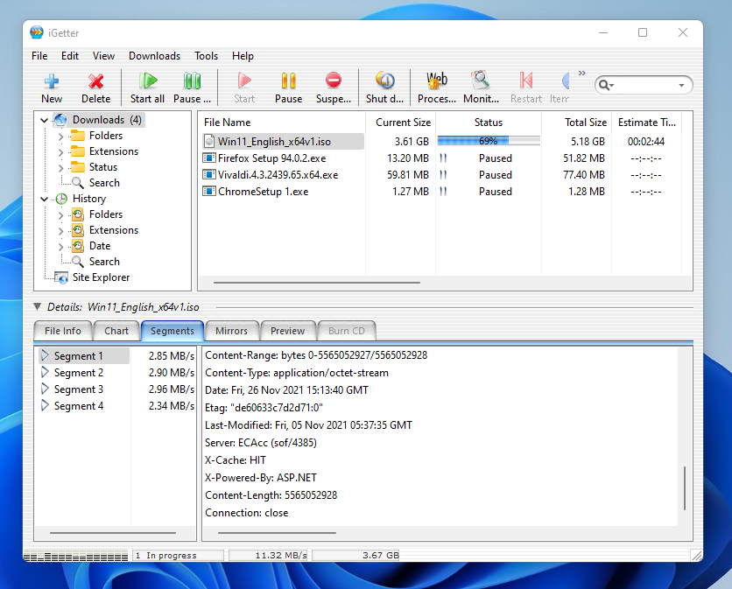
Task: Select the Vivaldi.4.3.2439.65.x64.exe download
Action: 278,175
